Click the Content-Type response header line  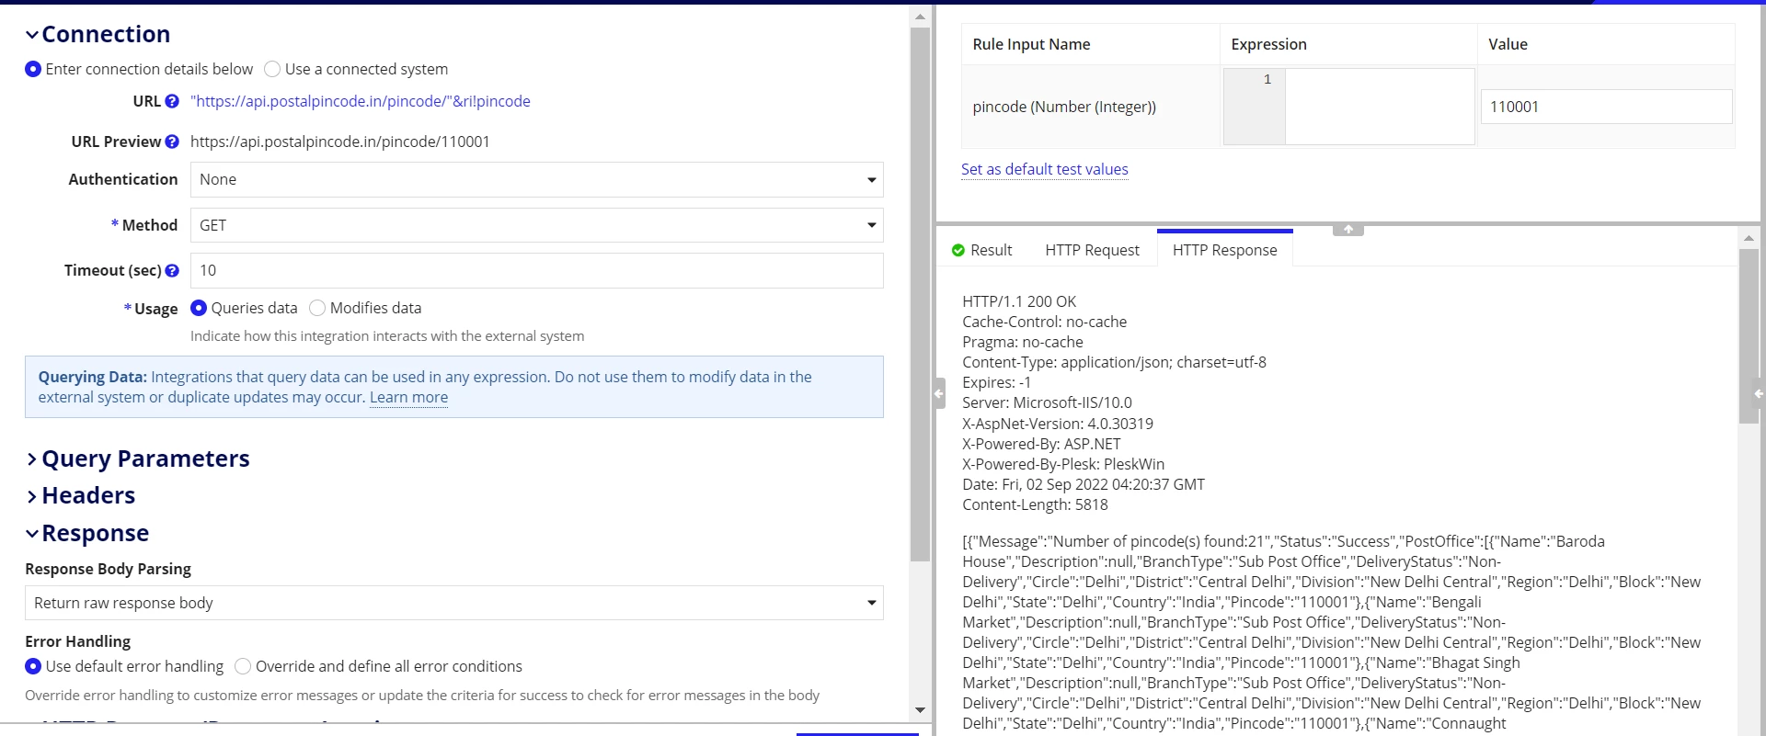(x=1114, y=362)
